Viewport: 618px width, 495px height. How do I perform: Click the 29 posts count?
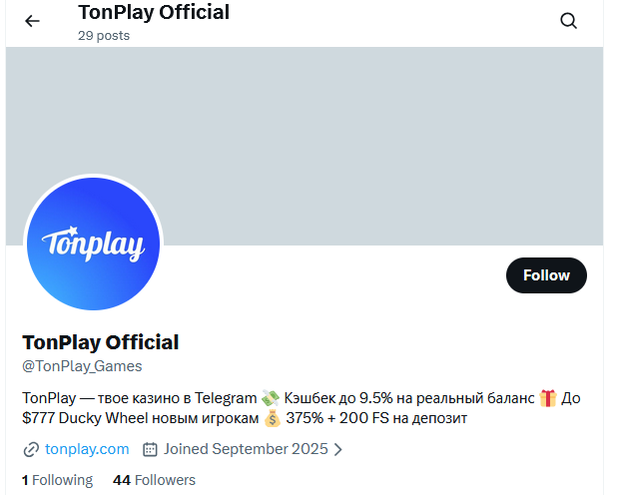pyautogui.click(x=104, y=36)
